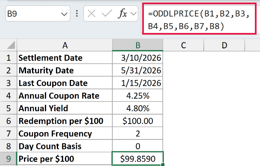Select column B header

tap(138, 45)
